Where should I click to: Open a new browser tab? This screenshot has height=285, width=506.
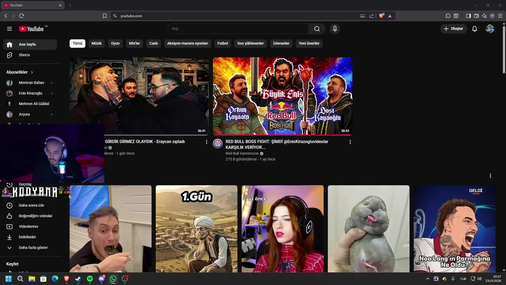pos(70,5)
